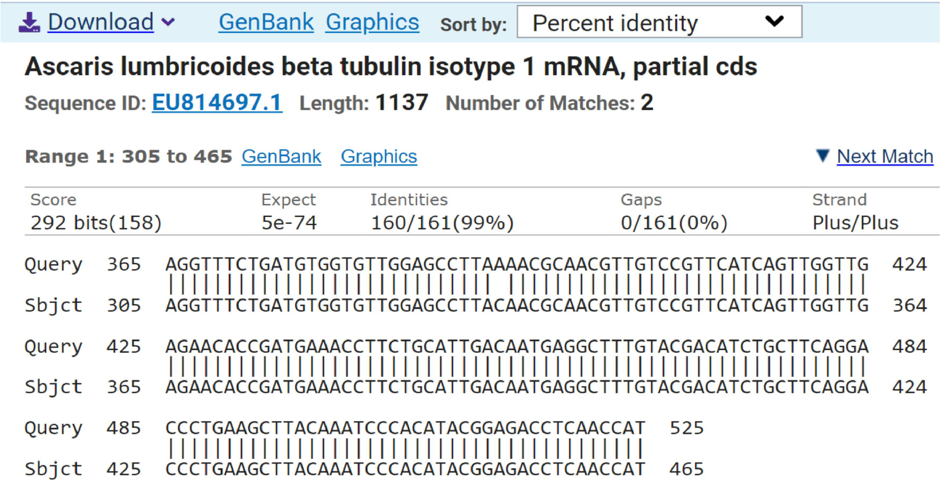Jump to the Next Match link
Screen dimensions: 940x481
pos(885,156)
